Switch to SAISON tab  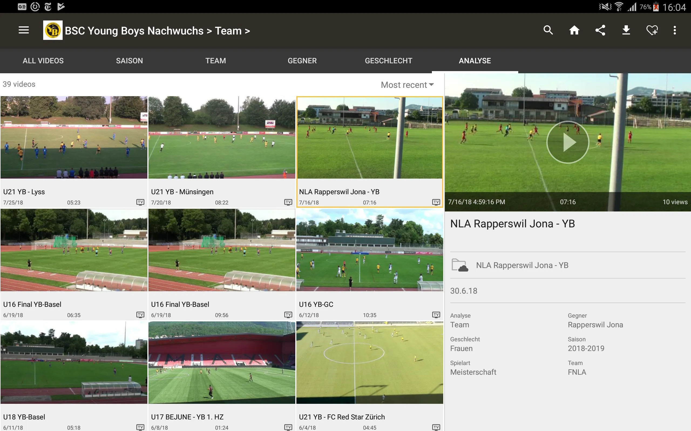click(x=129, y=61)
